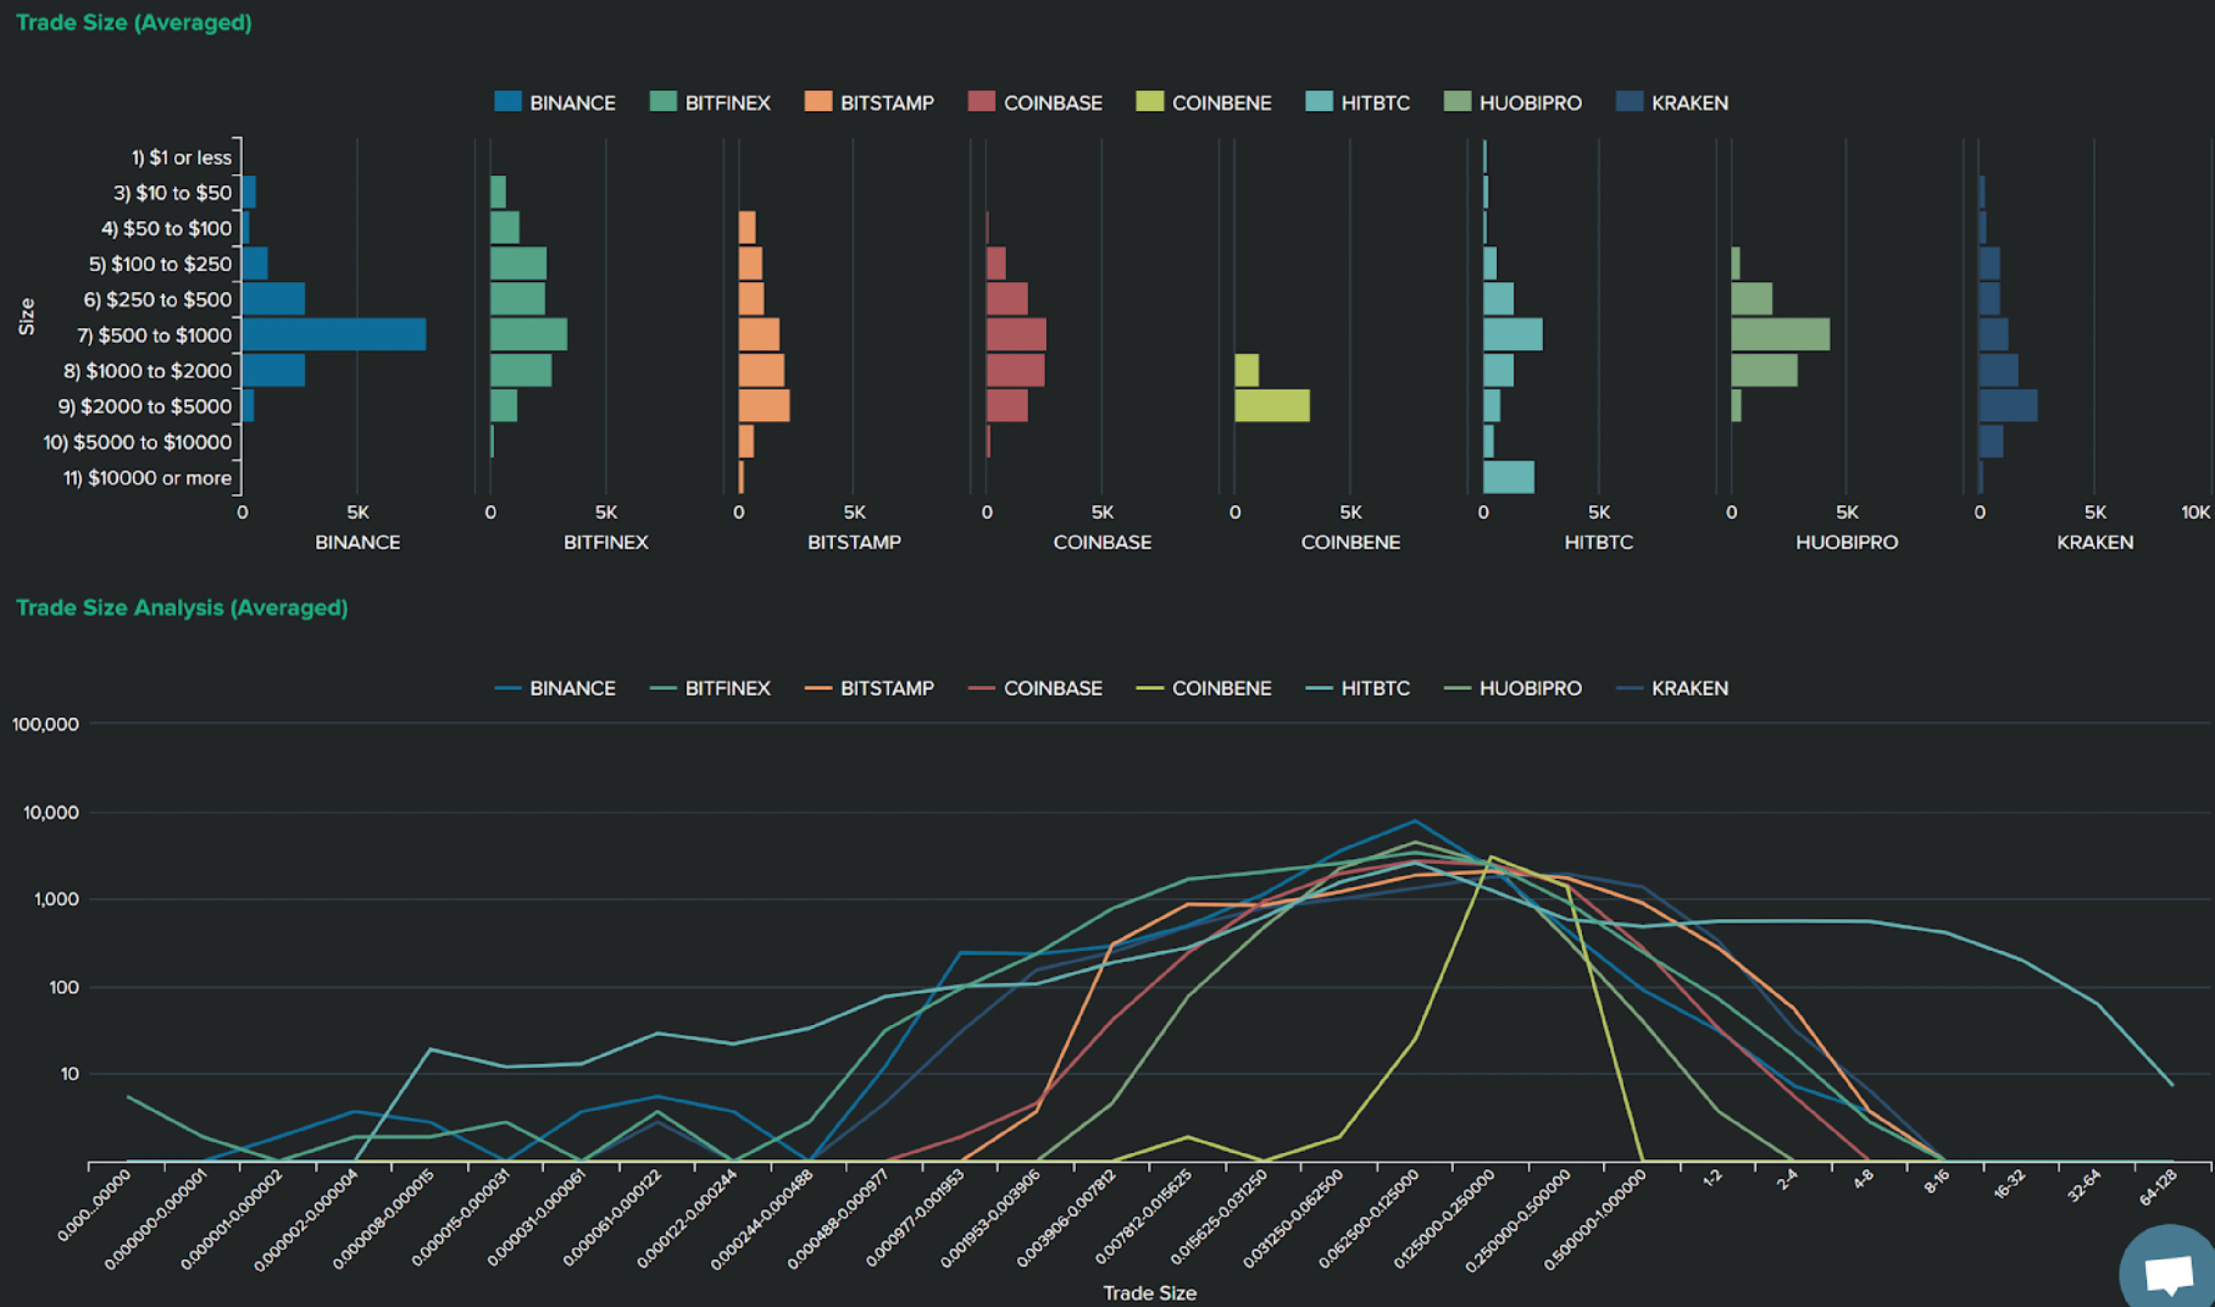Click '7) $500 to $1000' size label
2215x1307 pixels.
(154, 336)
